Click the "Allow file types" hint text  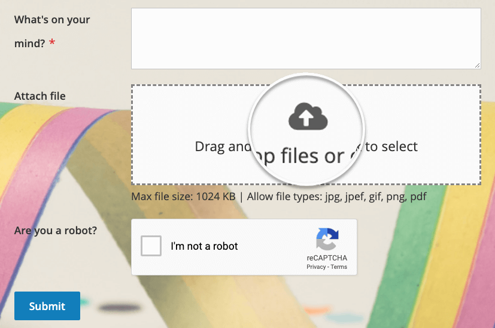click(x=284, y=197)
